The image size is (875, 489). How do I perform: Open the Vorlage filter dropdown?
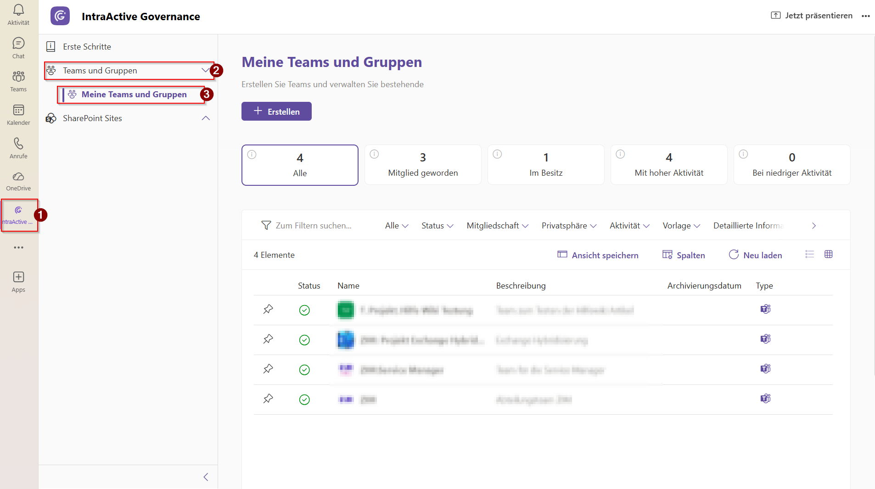pos(681,226)
